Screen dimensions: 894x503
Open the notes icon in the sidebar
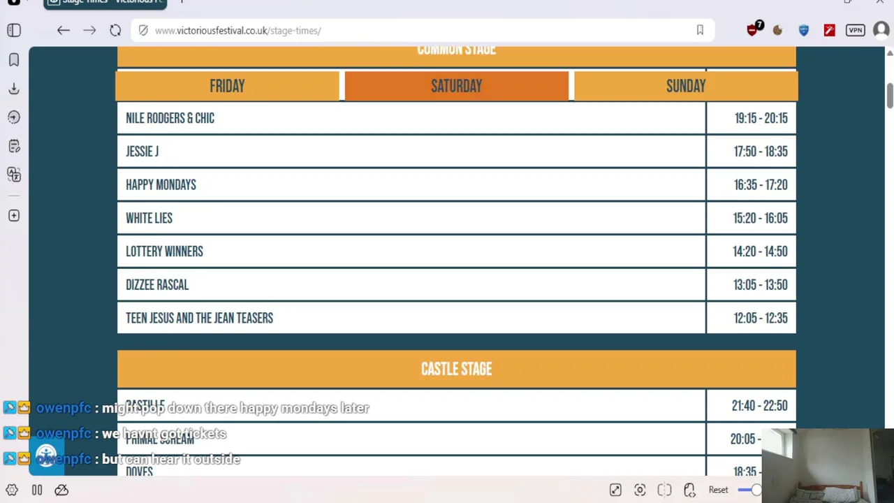coord(14,146)
